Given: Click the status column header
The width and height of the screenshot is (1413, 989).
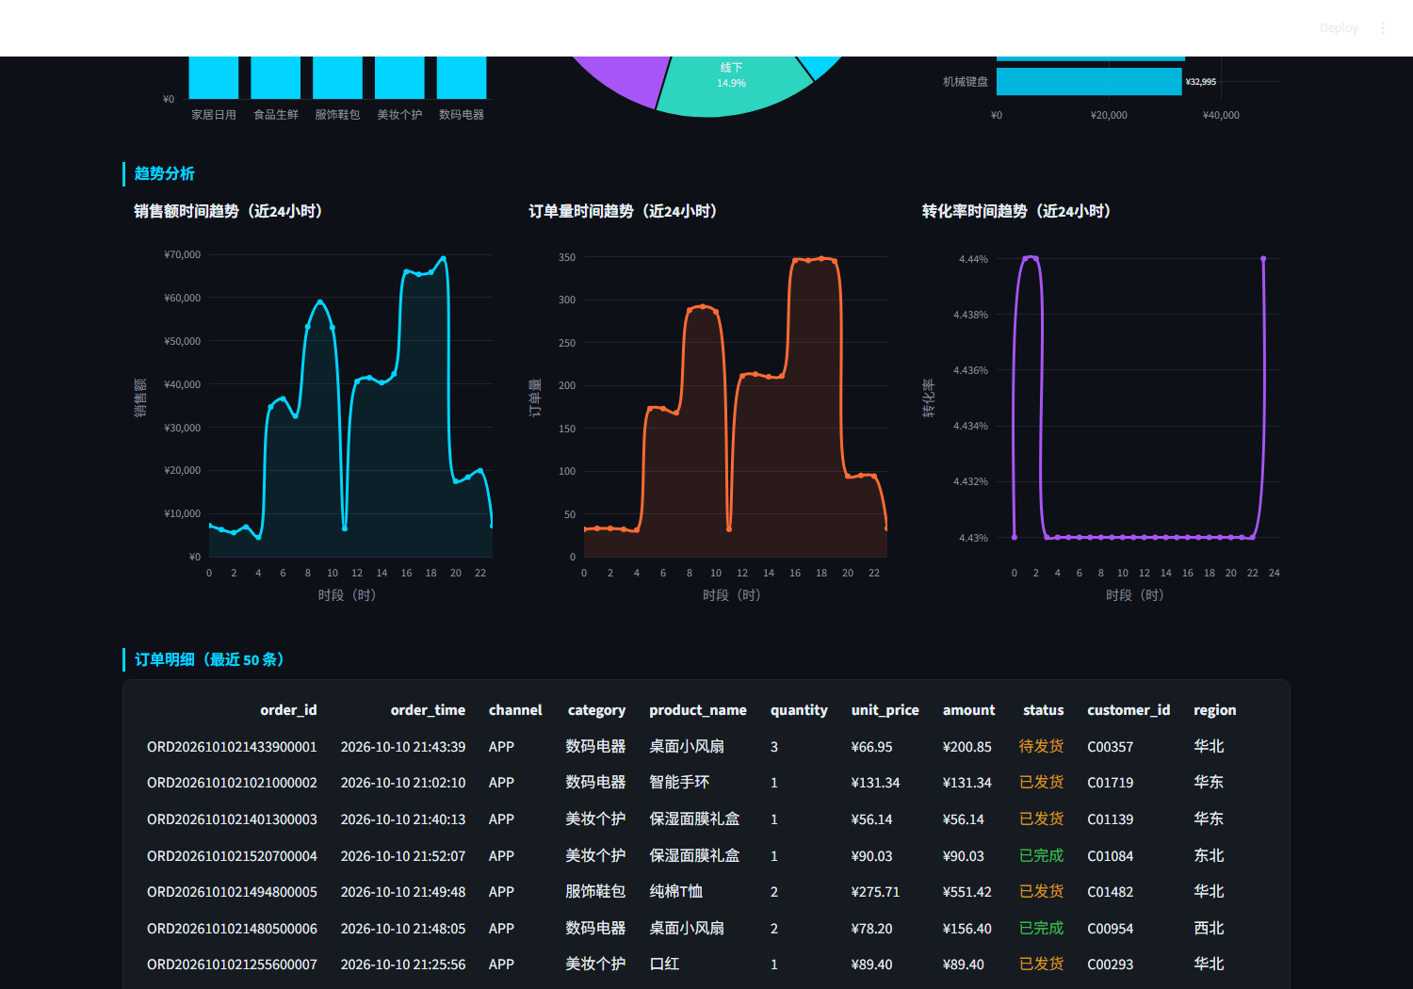Looking at the screenshot, I should coord(1043,710).
